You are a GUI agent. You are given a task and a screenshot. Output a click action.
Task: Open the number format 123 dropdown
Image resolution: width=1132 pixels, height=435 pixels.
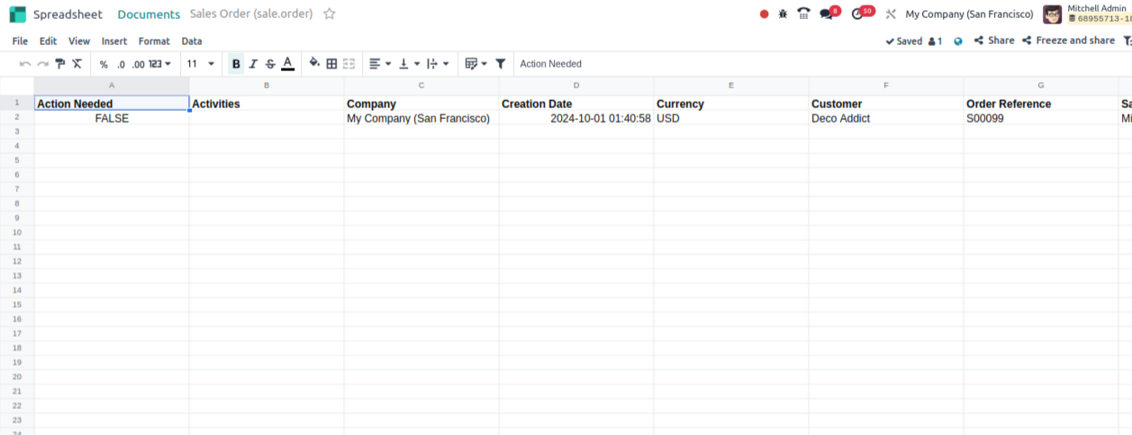pyautogui.click(x=159, y=64)
